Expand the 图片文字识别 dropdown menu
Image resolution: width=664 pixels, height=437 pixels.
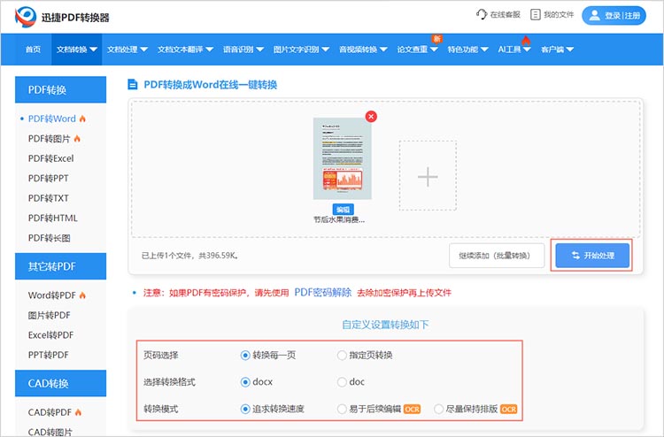pos(301,50)
